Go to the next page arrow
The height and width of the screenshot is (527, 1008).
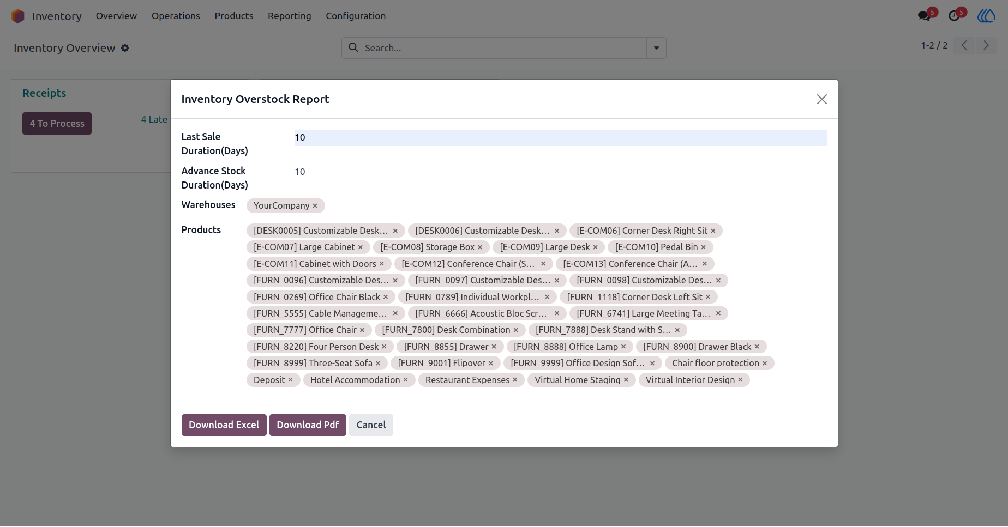[x=986, y=45]
